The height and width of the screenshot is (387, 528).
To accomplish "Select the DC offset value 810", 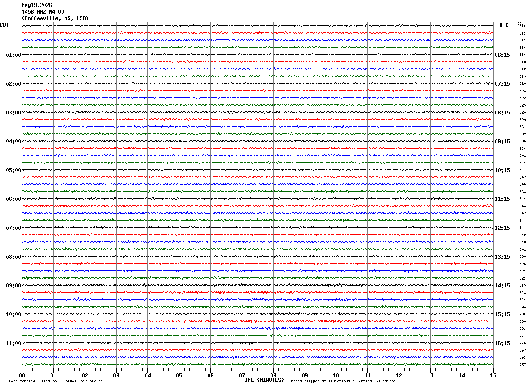I will point(522,26).
